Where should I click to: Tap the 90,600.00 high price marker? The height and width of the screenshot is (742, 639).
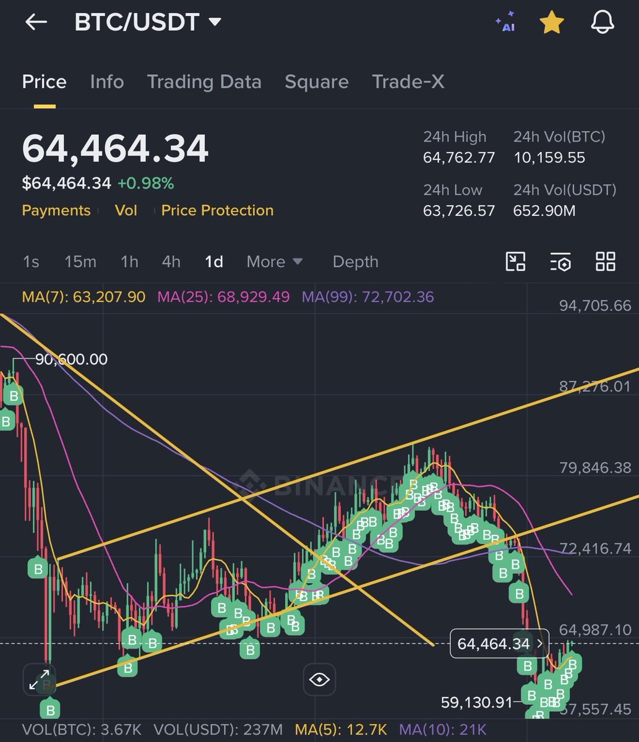pos(71,359)
